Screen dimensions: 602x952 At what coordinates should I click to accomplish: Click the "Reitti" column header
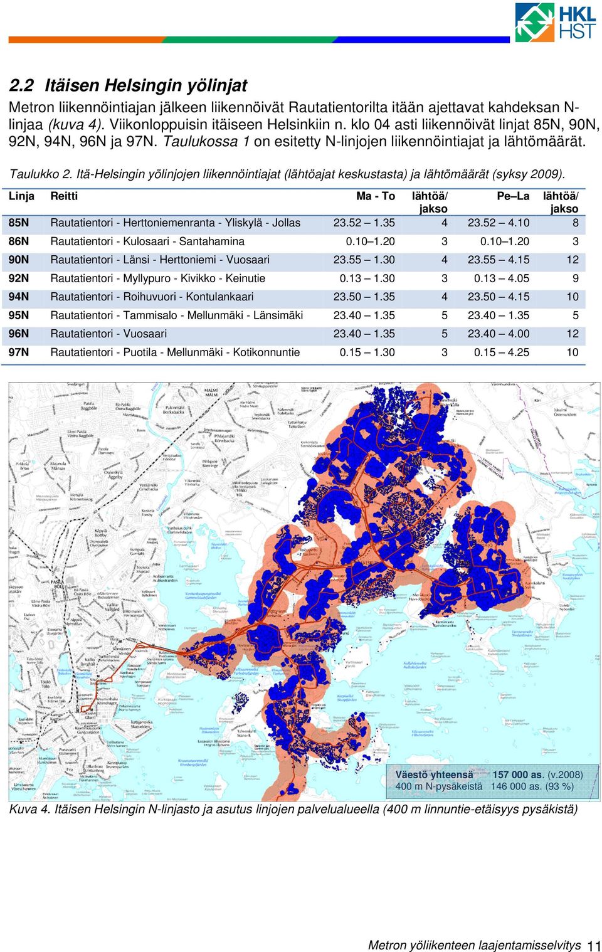(x=64, y=196)
